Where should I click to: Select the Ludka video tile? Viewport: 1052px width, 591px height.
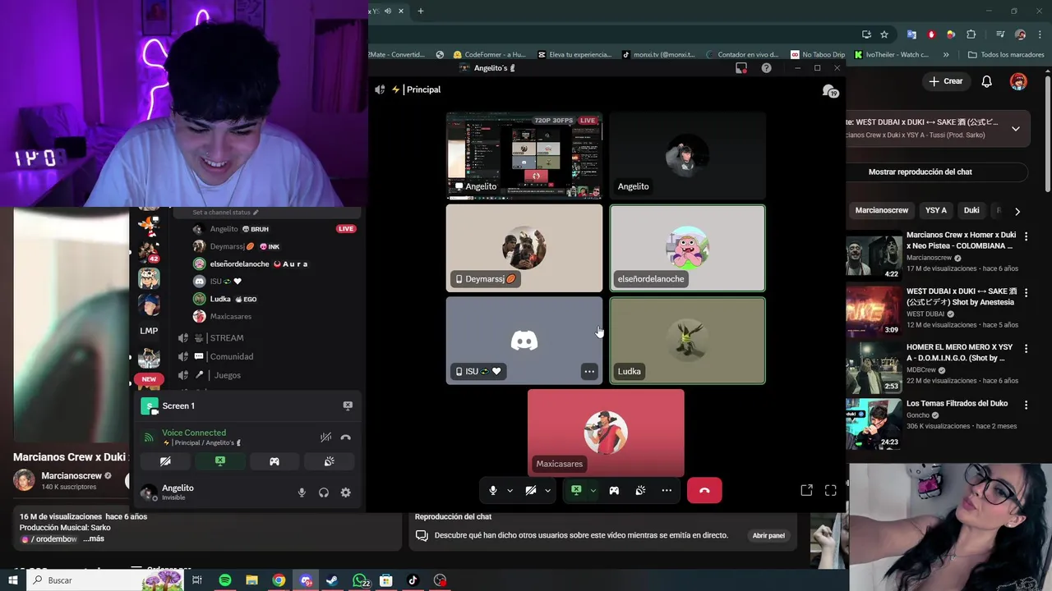tap(687, 341)
